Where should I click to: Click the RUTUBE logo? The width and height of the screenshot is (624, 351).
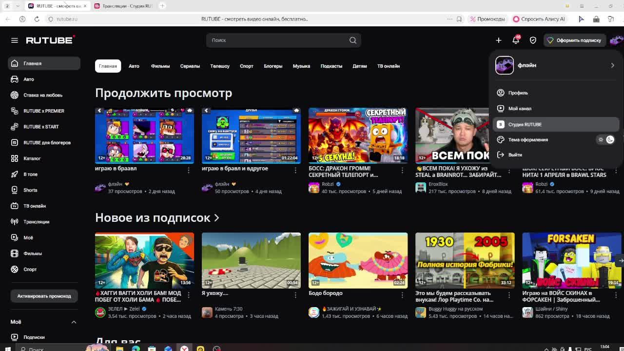click(x=50, y=40)
